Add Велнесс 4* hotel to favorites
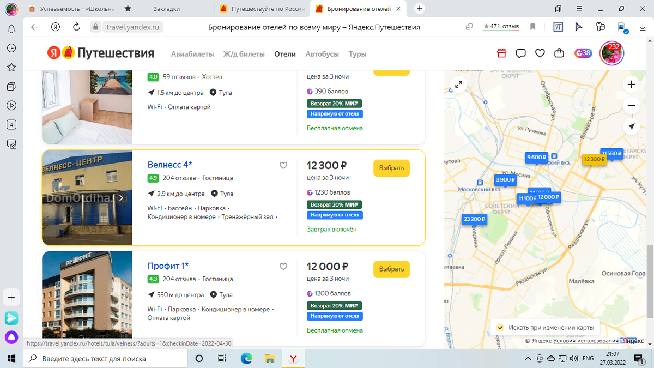Viewport: 654px width, 368px height. point(283,165)
